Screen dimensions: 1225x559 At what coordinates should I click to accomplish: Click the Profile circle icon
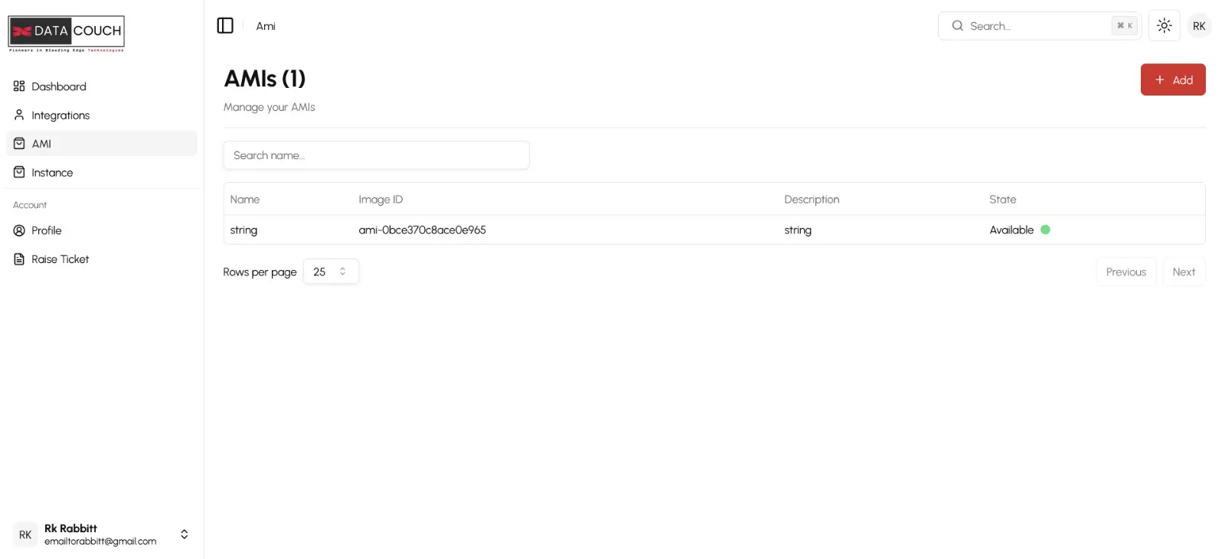(19, 230)
